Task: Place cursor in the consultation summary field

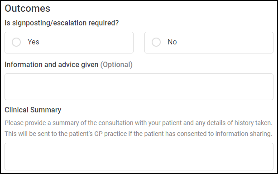Action: [139, 157]
